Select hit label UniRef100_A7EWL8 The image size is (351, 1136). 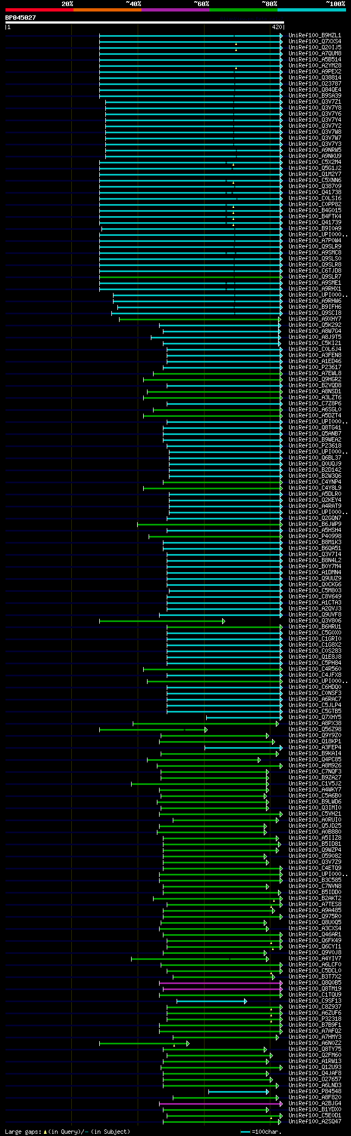315,373
